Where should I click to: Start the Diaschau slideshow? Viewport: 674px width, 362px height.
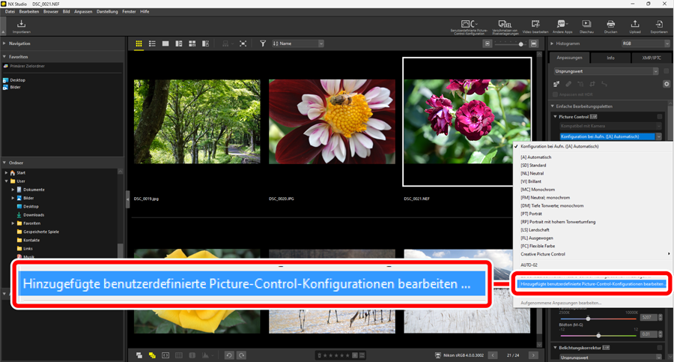pyautogui.click(x=586, y=26)
